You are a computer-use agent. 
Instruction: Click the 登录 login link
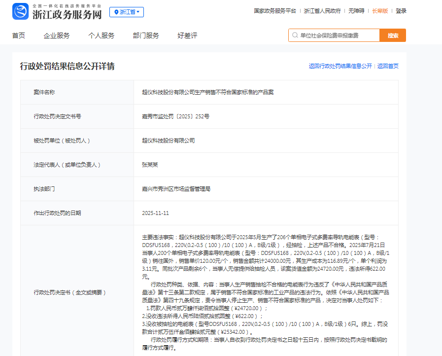pos(401,11)
